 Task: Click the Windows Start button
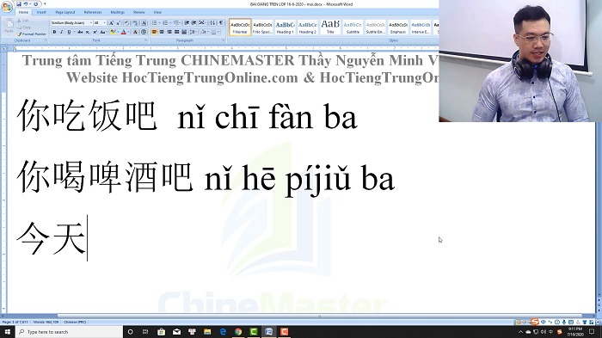(7, 332)
